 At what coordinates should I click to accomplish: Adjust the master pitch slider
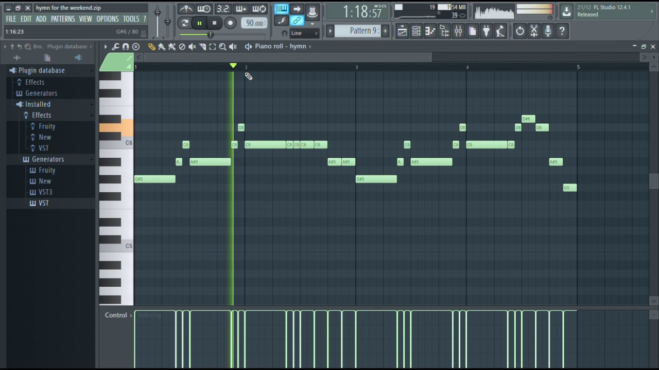click(x=167, y=21)
